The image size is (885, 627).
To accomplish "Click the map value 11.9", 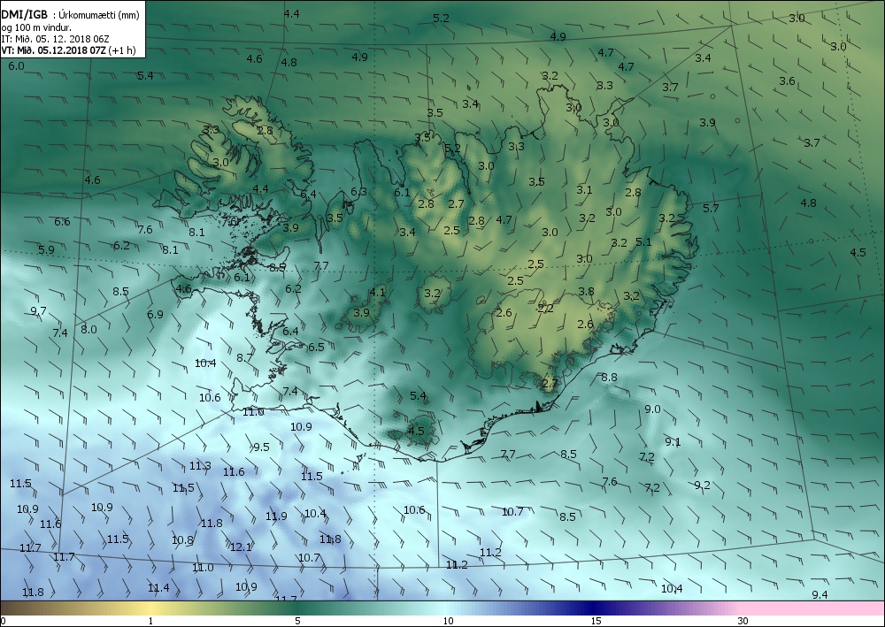I will (276, 516).
